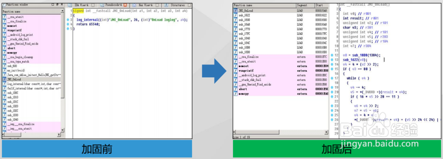
Task: Click the Hex View-A tab icon
Action: click(x=134, y=5)
